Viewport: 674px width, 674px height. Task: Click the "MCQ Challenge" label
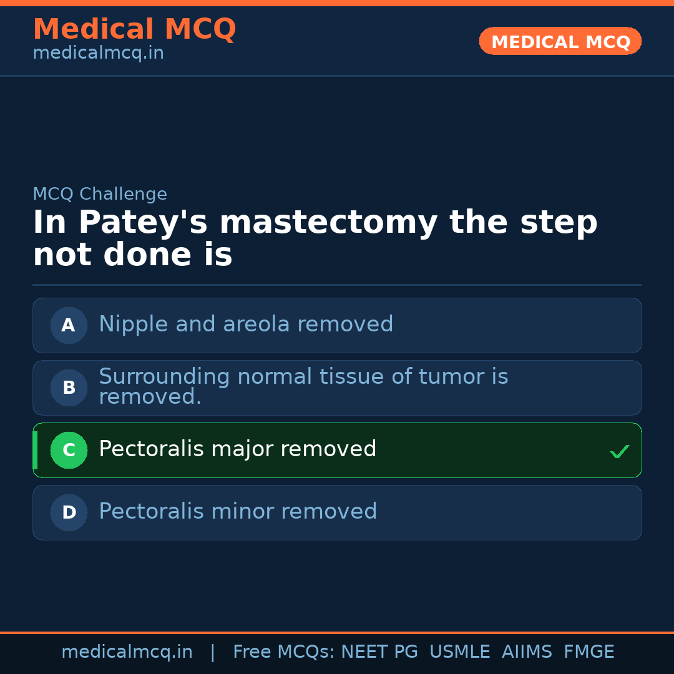click(100, 194)
